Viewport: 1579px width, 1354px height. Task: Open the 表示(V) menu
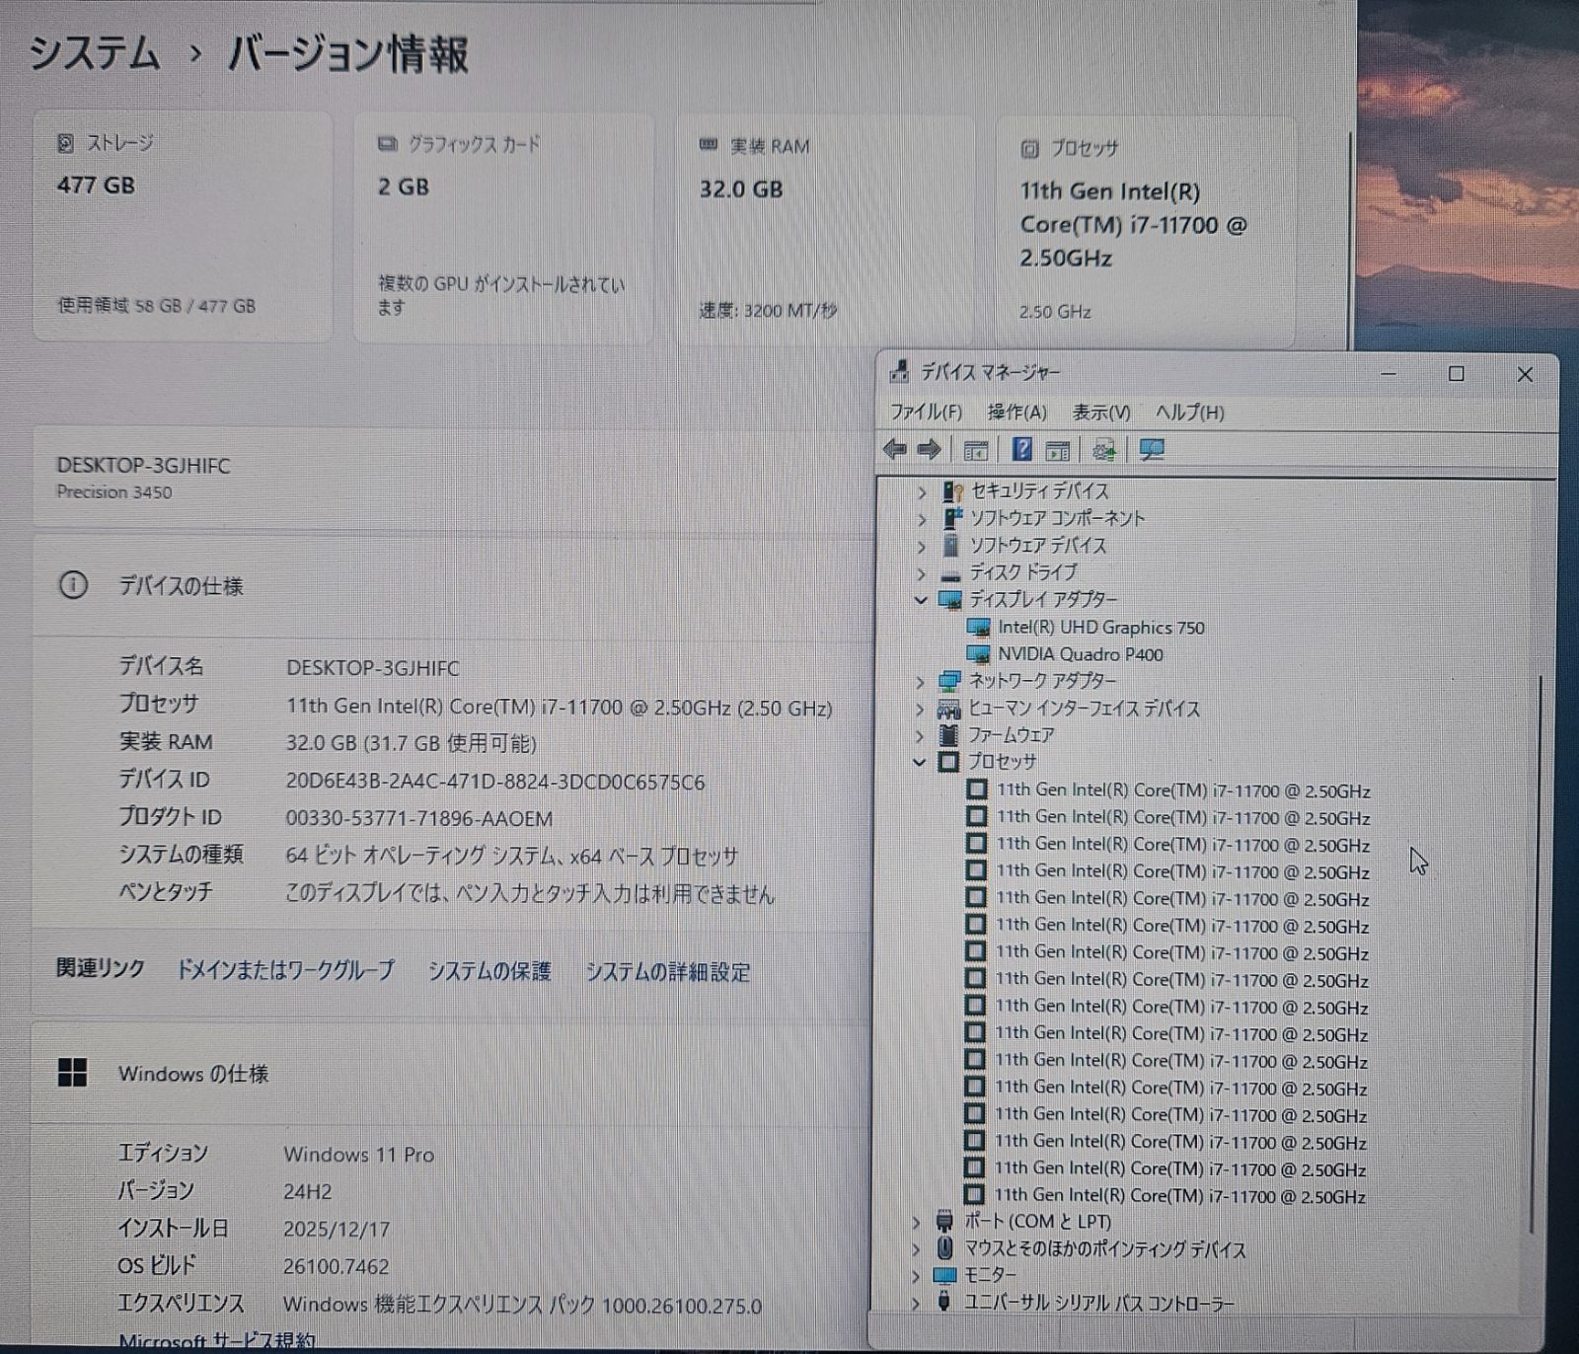point(1101,412)
